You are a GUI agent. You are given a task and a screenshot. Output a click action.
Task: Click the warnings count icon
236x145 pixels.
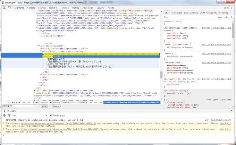pos(226,8)
